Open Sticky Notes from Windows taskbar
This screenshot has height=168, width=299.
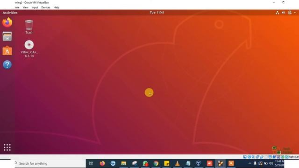point(167,163)
